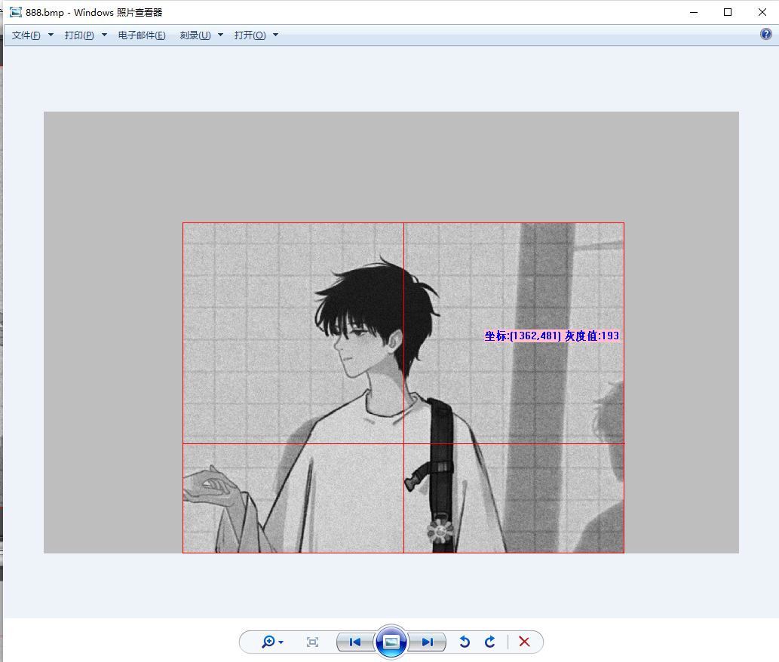
Task: Open the 打印 menu
Action: coord(80,35)
